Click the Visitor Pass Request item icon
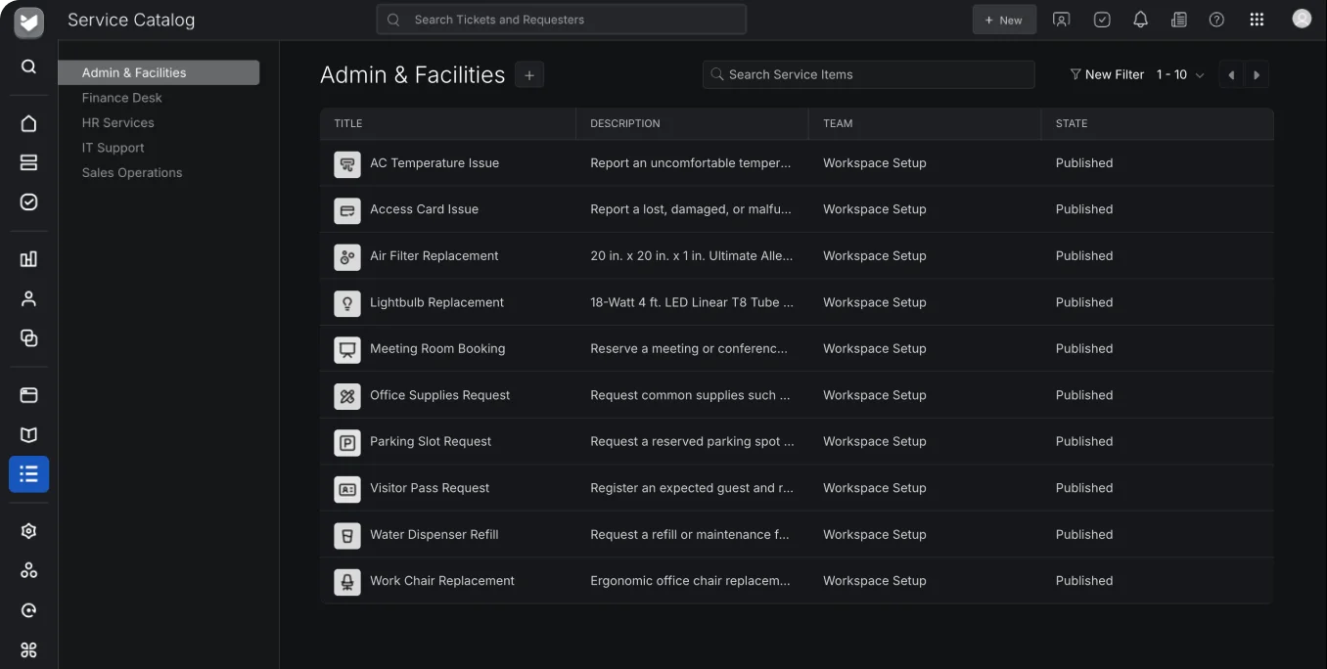The image size is (1327, 669). click(347, 489)
